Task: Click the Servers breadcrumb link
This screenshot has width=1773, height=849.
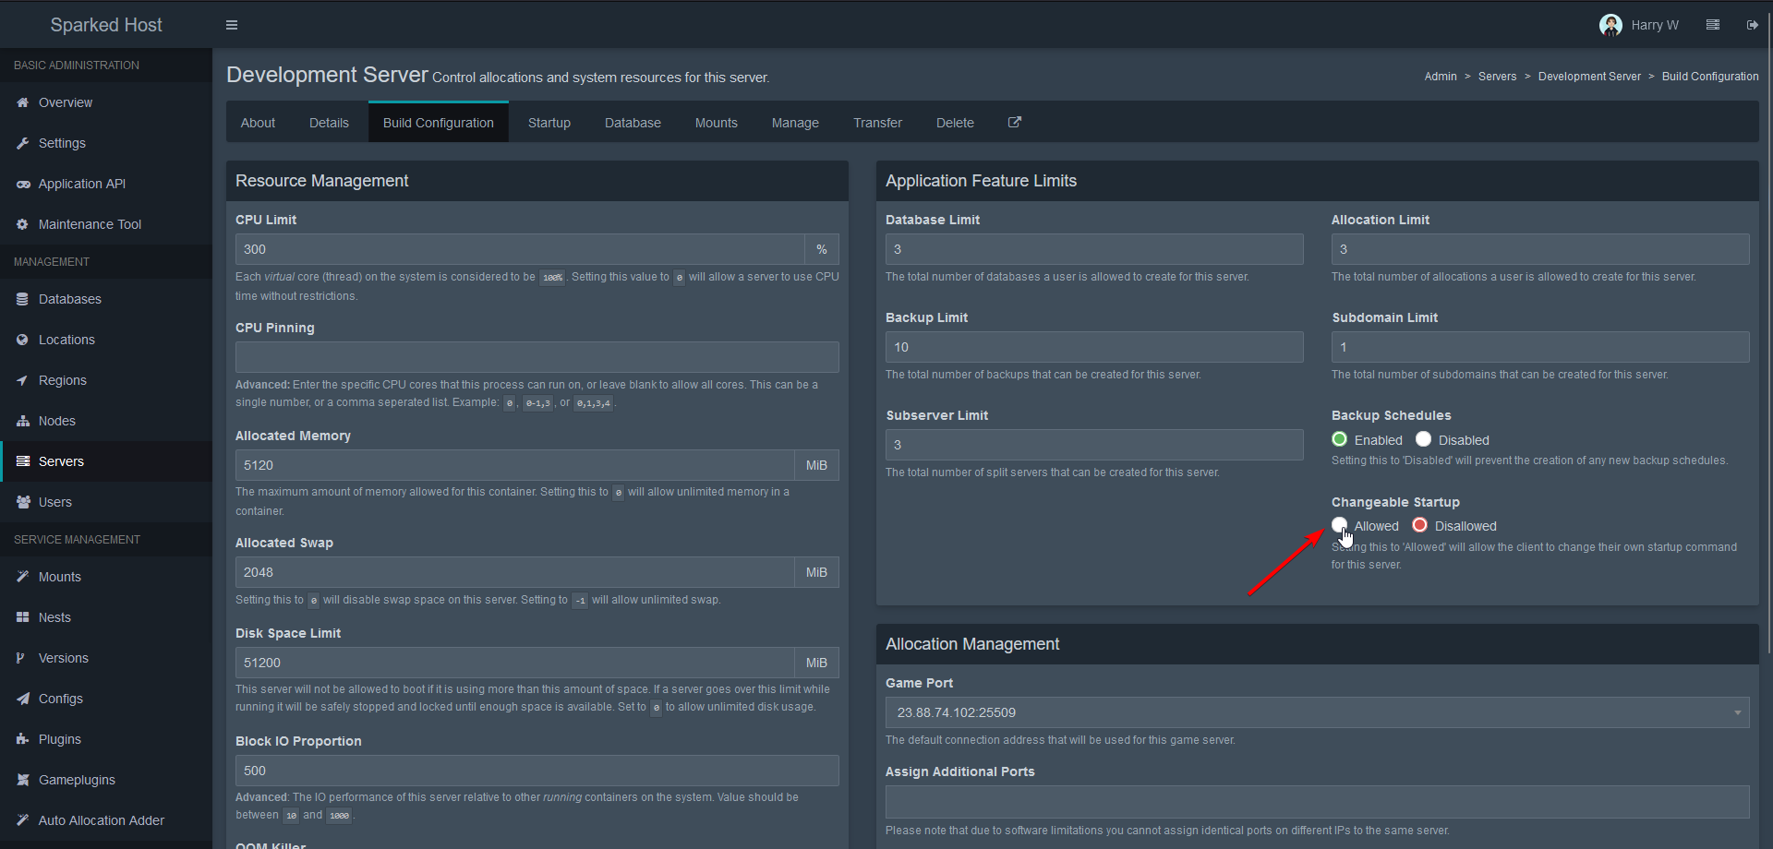Action: point(1497,76)
